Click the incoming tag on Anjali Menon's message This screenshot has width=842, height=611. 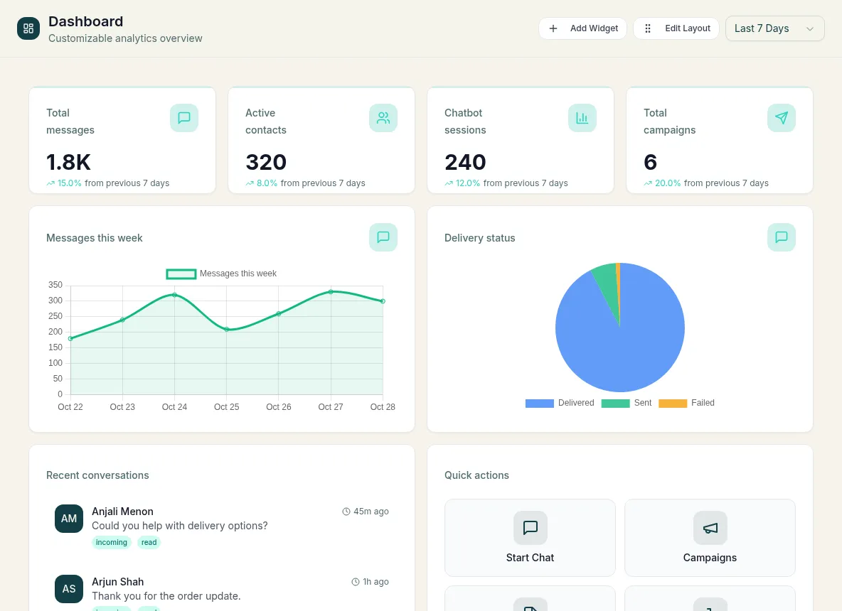click(x=111, y=542)
